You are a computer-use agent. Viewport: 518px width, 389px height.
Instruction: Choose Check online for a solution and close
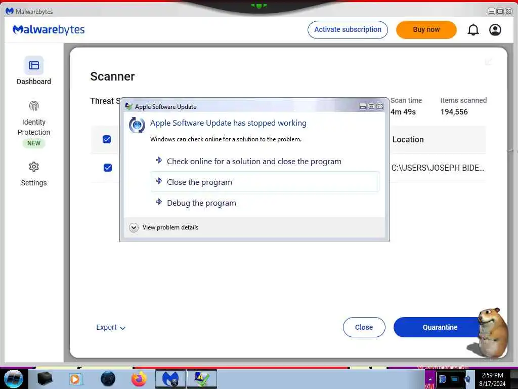pyautogui.click(x=265, y=161)
